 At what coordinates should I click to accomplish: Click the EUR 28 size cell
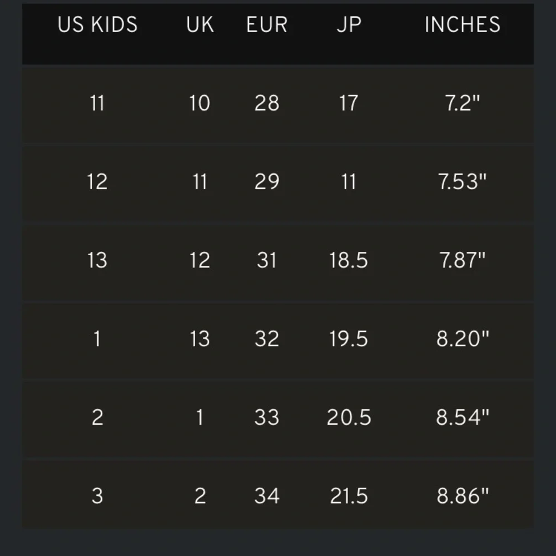(x=267, y=103)
